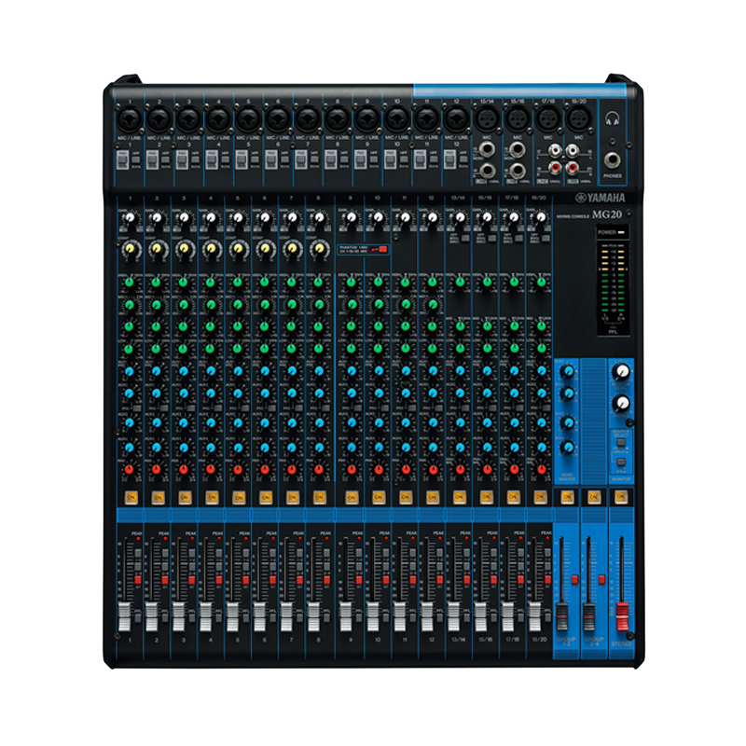Click the "PHONES" label under jack
746x746 pixels.
coord(613,176)
